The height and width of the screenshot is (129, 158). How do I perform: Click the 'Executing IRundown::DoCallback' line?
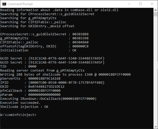(x=48, y=99)
